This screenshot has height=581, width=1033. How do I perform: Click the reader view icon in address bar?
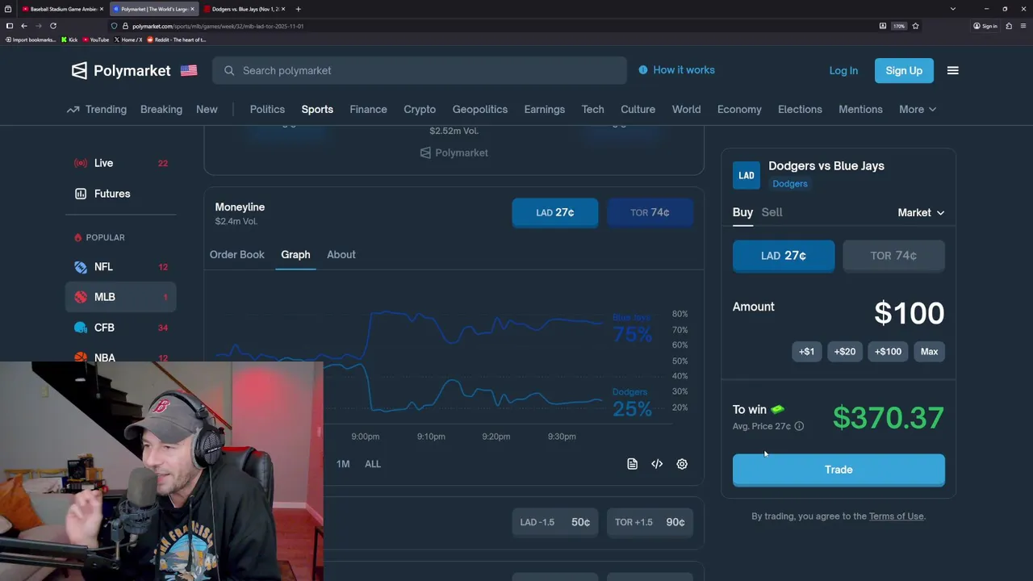[883, 26]
